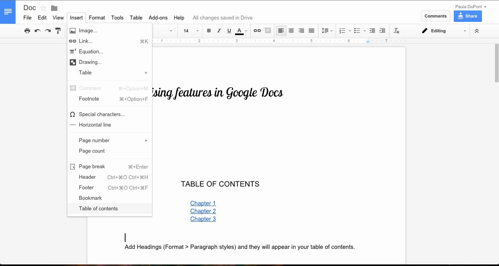Choose Drawing... from Insert menu
Viewport: 499px width, 266px height.
pyautogui.click(x=110, y=62)
